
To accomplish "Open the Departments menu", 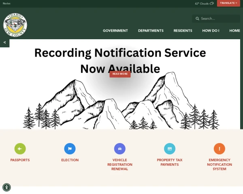I will [151, 31].
